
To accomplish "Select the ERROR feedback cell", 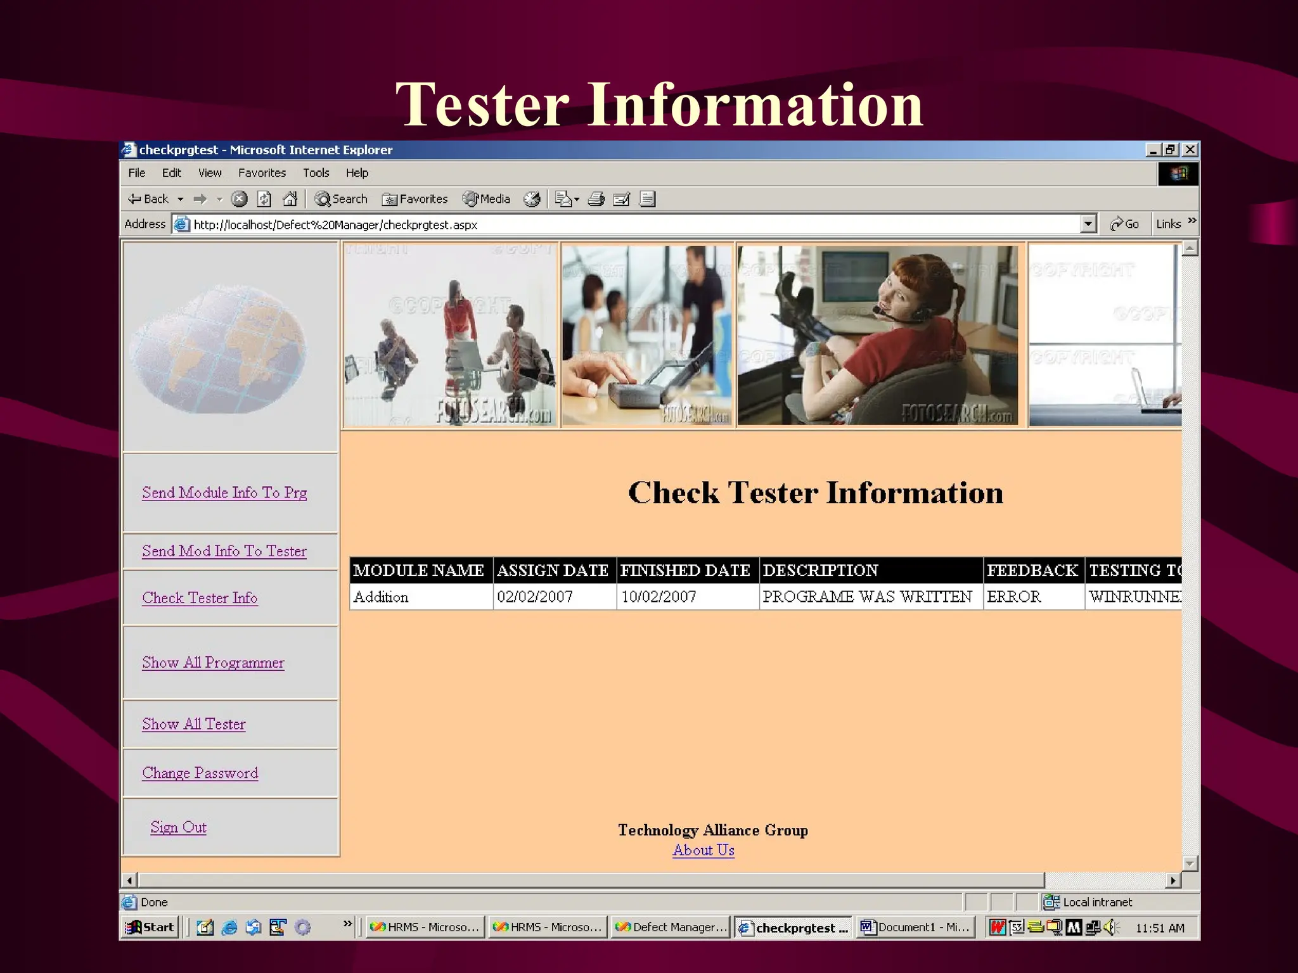I will point(1033,597).
